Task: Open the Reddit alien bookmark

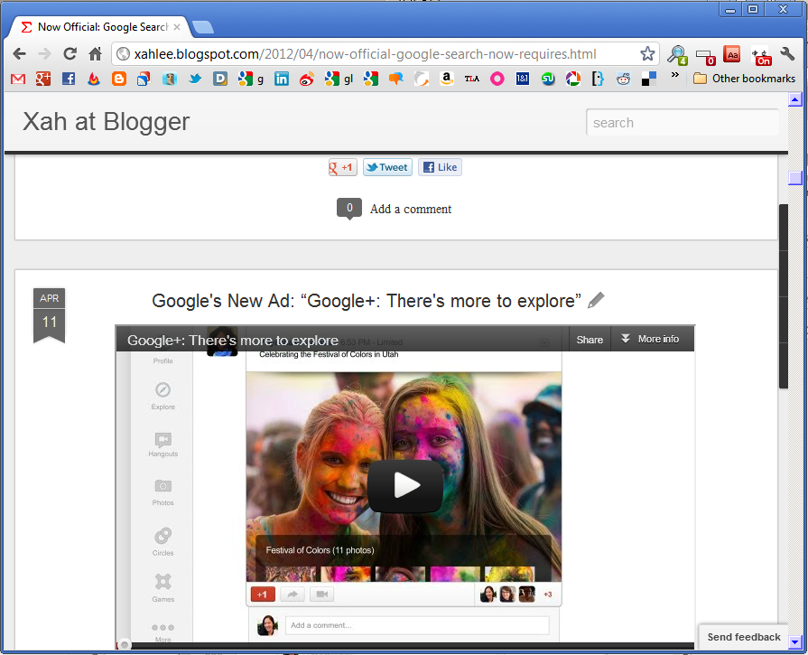Action: pyautogui.click(x=624, y=79)
